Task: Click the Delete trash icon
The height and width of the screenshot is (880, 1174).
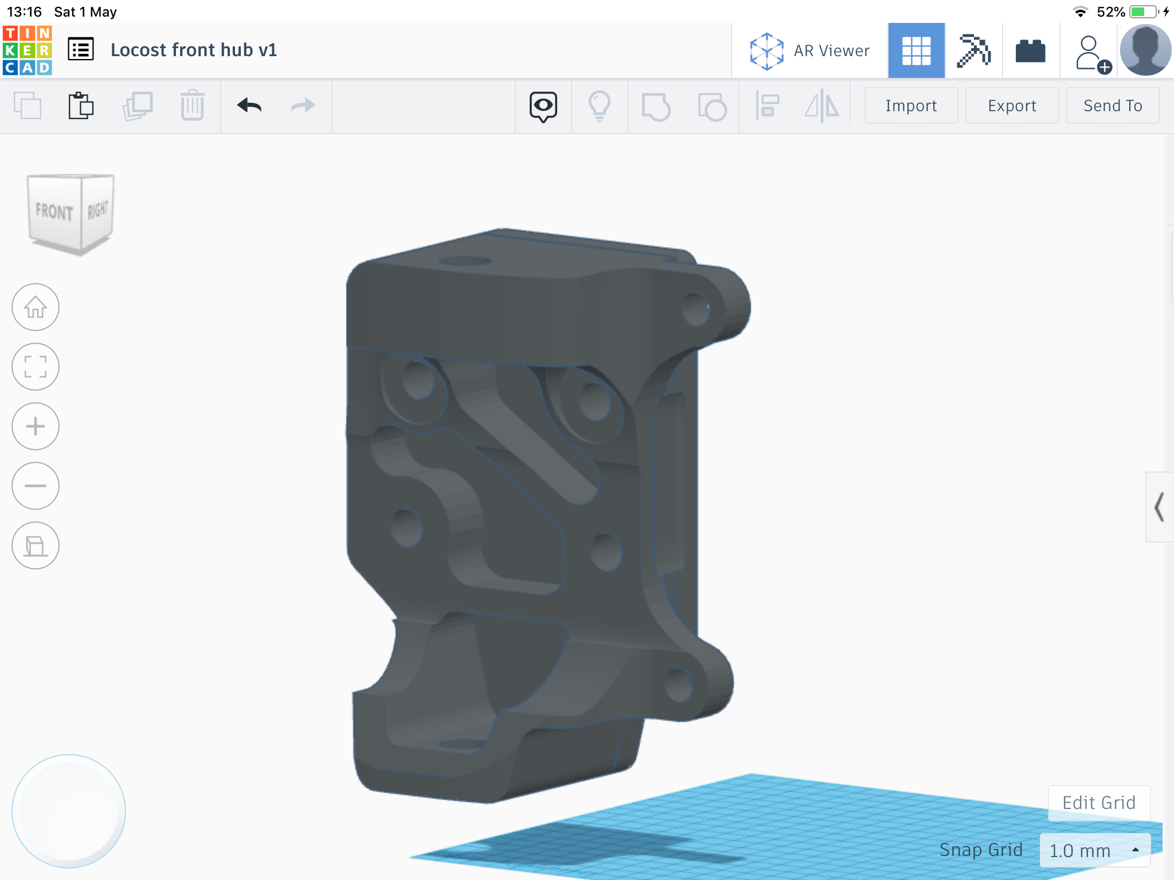Action: 193,105
